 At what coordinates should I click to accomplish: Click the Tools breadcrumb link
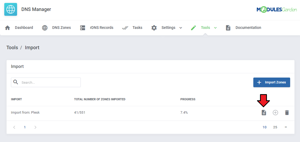pyautogui.click(x=12, y=48)
